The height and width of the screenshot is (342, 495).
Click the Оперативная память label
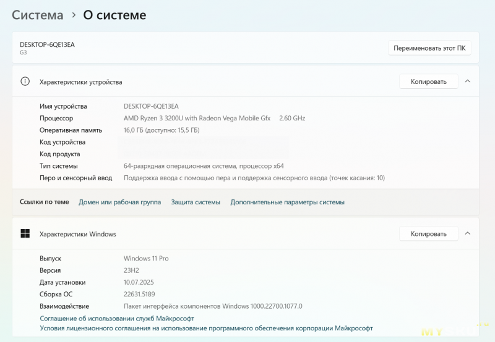[x=71, y=130]
